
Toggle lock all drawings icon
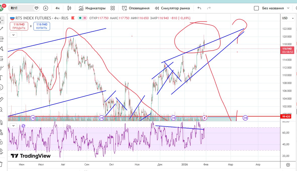1,142
